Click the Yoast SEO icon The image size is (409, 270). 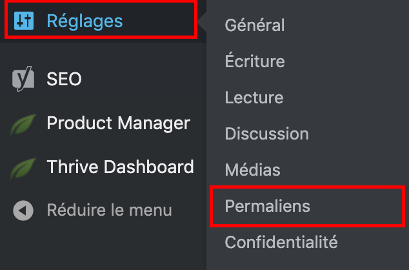point(23,79)
